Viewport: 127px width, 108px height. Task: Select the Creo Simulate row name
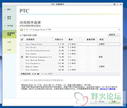click(32, 70)
